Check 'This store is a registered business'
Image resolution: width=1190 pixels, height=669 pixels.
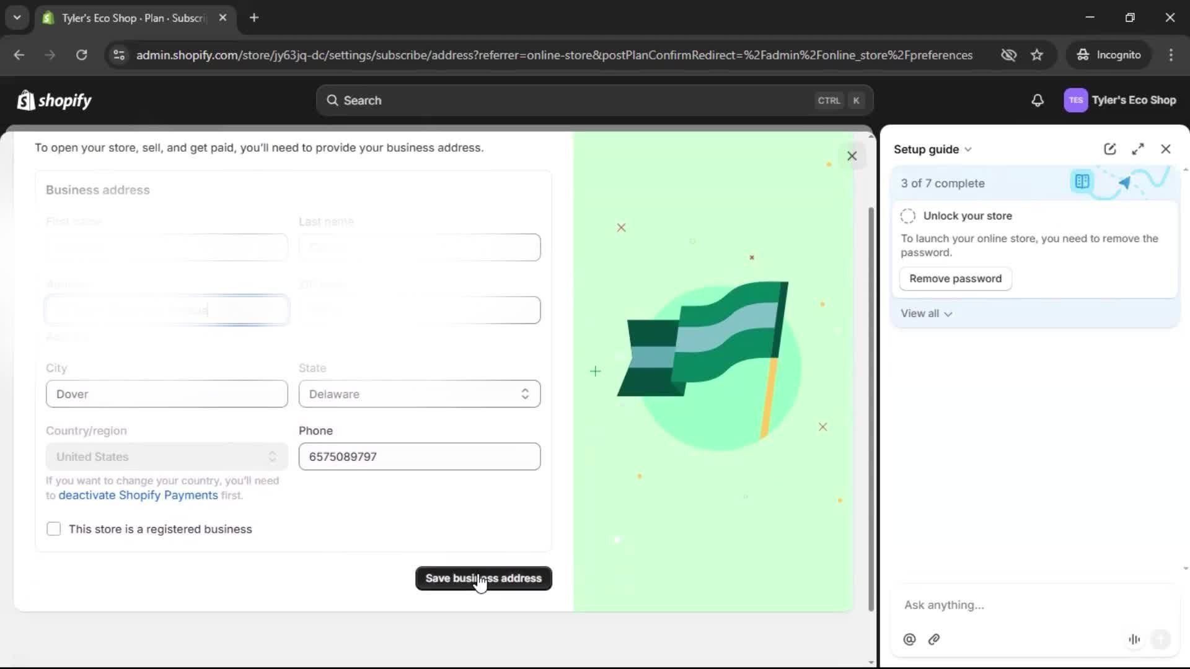[54, 529]
